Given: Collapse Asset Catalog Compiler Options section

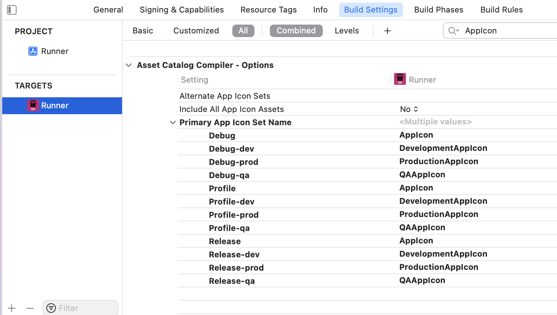Looking at the screenshot, I should click(x=129, y=65).
